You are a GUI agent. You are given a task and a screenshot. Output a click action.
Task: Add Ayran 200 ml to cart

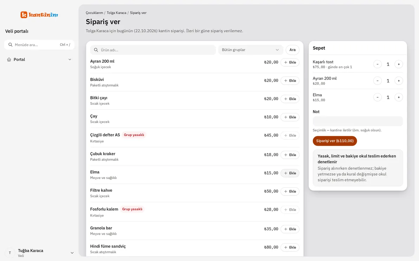[290, 62]
